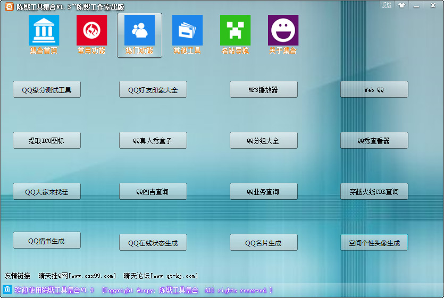The image size is (444, 298).
Task: Open the Web QQ button
Action: 374,90
